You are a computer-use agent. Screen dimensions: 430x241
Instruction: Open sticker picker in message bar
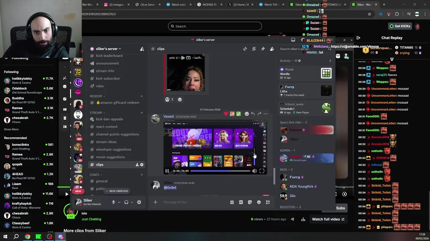tap(250, 202)
